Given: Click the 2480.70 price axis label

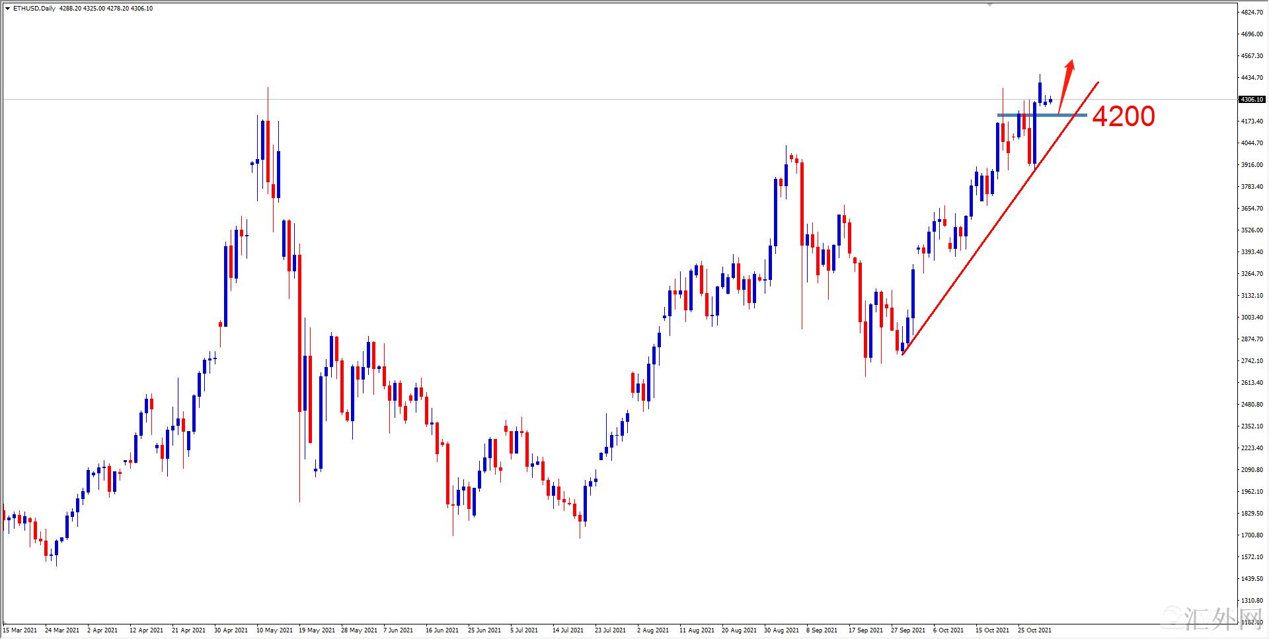Looking at the screenshot, I should pos(1252,405).
